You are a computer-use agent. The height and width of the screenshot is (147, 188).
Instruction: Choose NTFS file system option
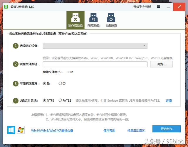[x=48, y=100]
